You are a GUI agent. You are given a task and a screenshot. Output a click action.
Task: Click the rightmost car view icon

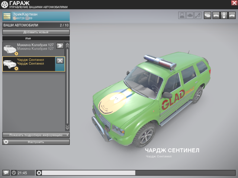tap(232, 16)
